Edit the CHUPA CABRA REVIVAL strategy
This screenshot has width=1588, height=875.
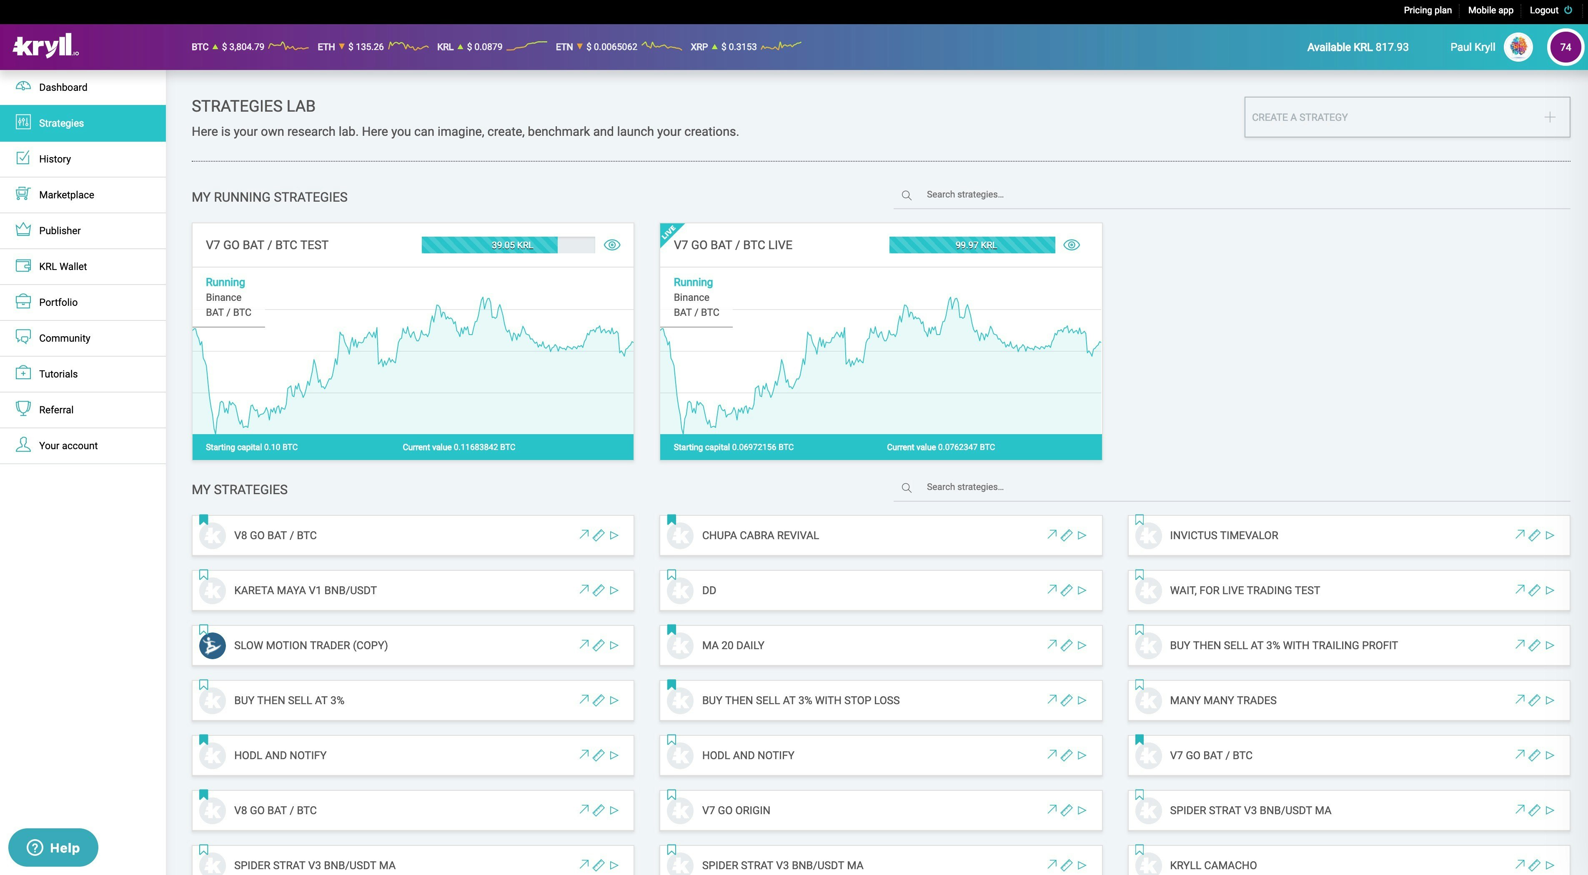pyautogui.click(x=1066, y=535)
